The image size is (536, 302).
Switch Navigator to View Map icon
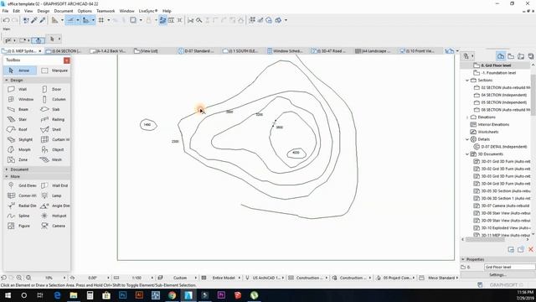(x=511, y=56)
